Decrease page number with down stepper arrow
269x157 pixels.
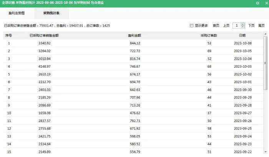(x=243, y=27)
